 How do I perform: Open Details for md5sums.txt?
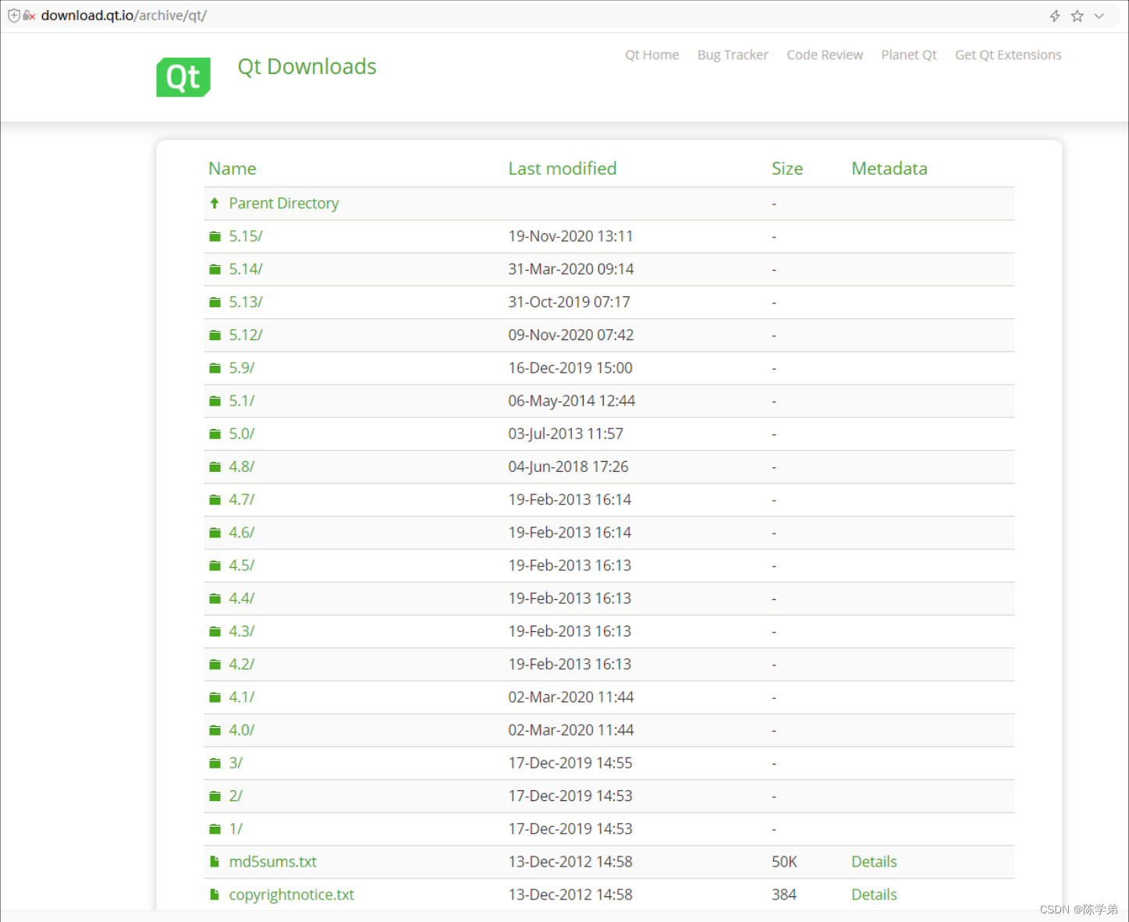(x=874, y=862)
